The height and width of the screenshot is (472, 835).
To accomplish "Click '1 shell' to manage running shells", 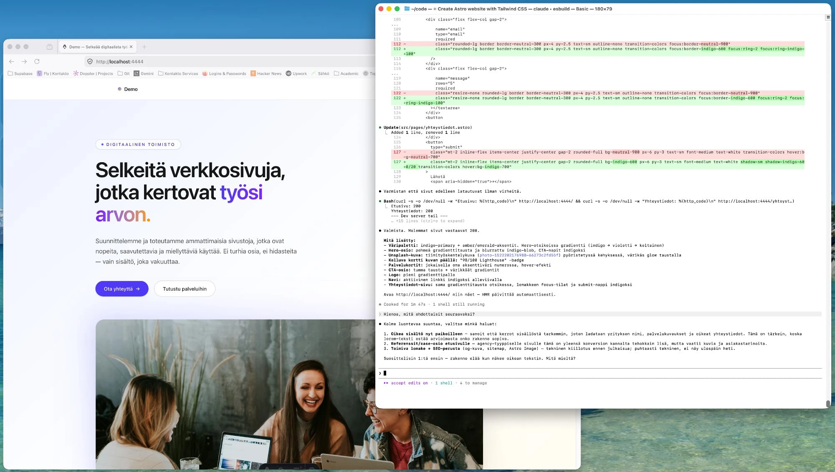I will [x=444, y=383].
